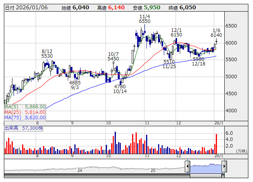Click the blue selected range in the navigator
Viewport: 253px width, 182px height.
[206, 167]
